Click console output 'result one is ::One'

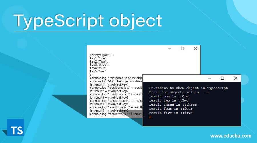pyautogui.click(x=169, y=96)
